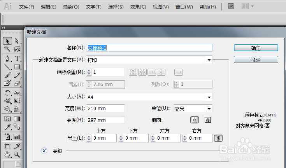Toggle the bleed link chain button
This screenshot has height=168, width=286.
point(218,138)
